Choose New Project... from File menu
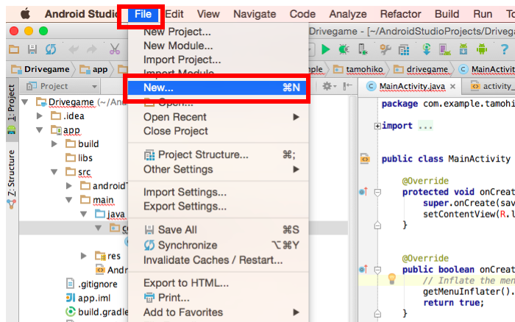This screenshot has width=515, height=322. click(x=219, y=32)
